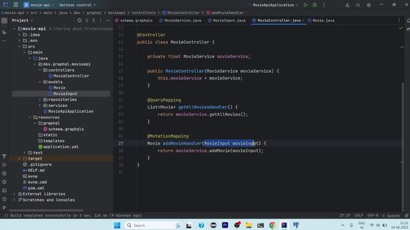This screenshot has width=410, height=230.
Task: Collapse the models package
Action: 40,82
